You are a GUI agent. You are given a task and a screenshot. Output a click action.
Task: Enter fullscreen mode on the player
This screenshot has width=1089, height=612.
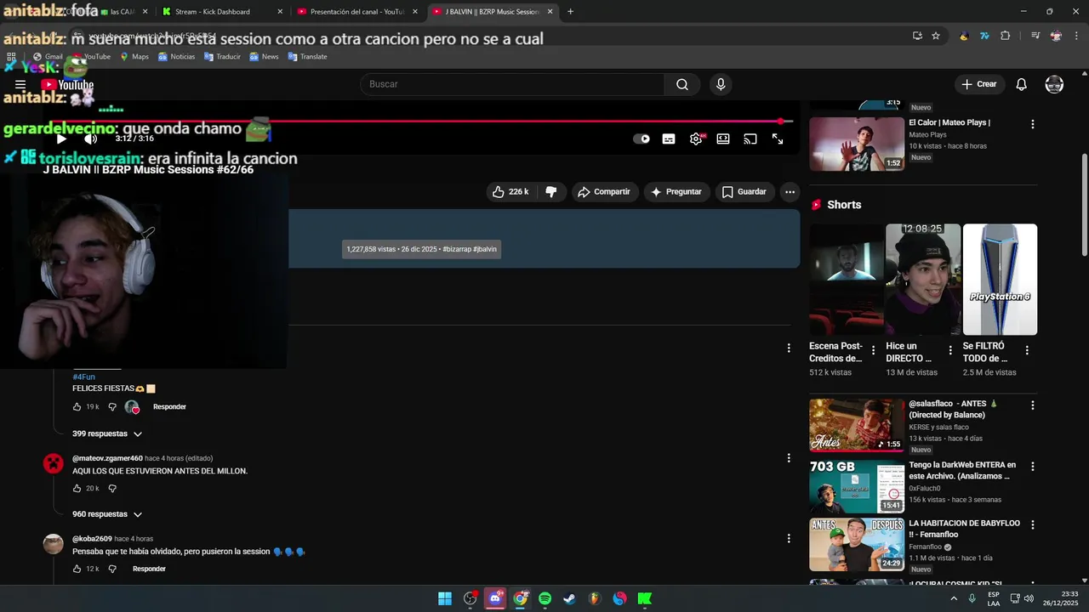click(778, 139)
